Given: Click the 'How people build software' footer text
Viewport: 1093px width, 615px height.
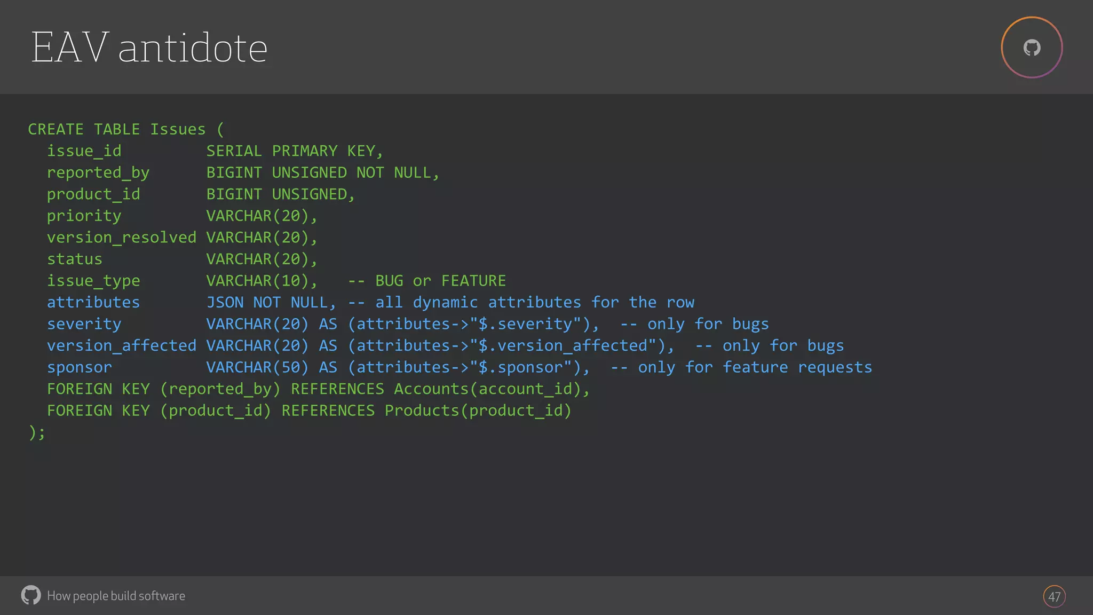Looking at the screenshot, I should point(116,596).
